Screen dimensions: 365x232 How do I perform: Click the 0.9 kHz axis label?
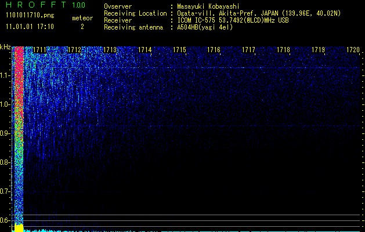(5, 133)
